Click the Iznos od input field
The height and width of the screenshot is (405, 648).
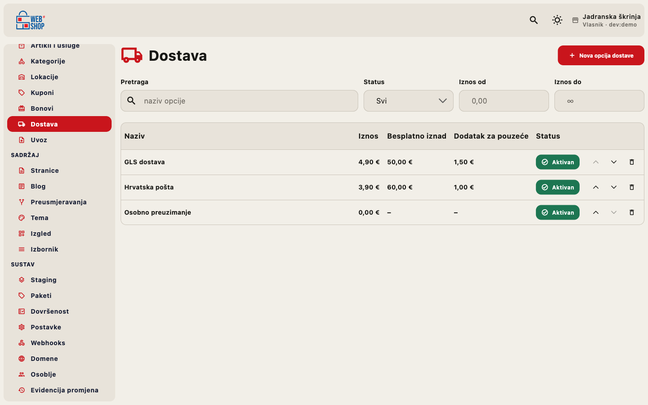tap(504, 101)
